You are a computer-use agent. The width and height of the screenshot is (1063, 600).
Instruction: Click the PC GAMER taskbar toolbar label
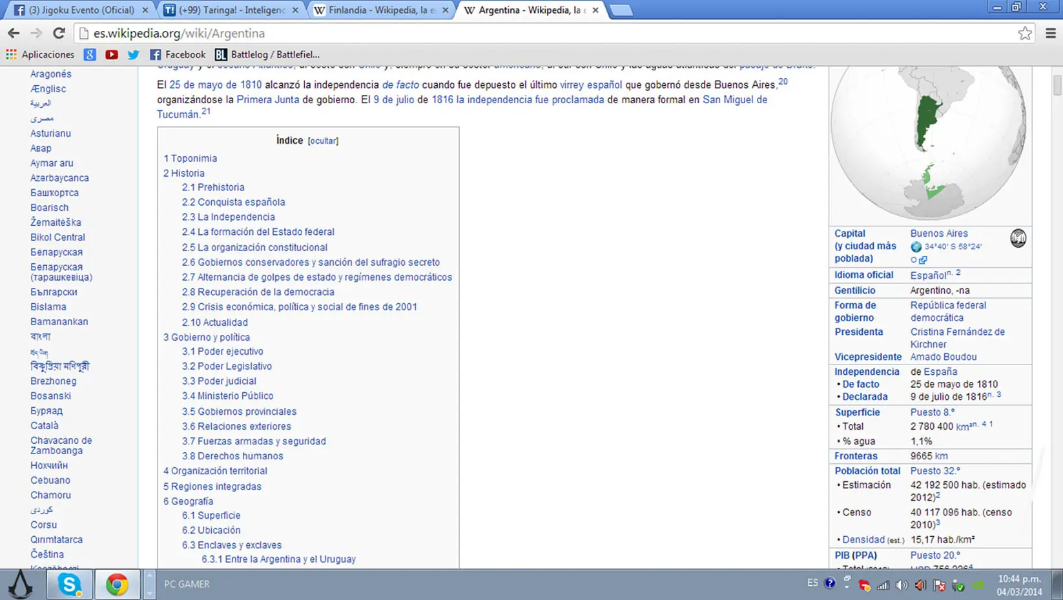(187, 584)
